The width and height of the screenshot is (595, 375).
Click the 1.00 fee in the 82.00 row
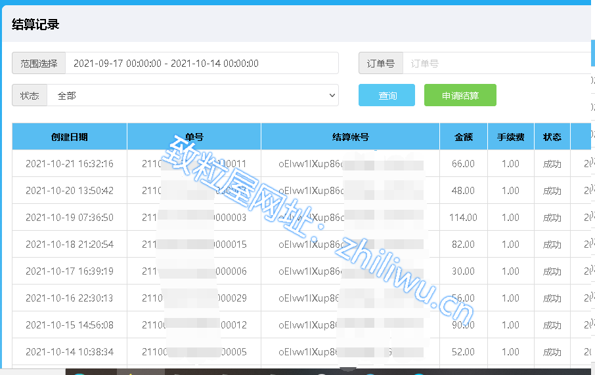(510, 245)
